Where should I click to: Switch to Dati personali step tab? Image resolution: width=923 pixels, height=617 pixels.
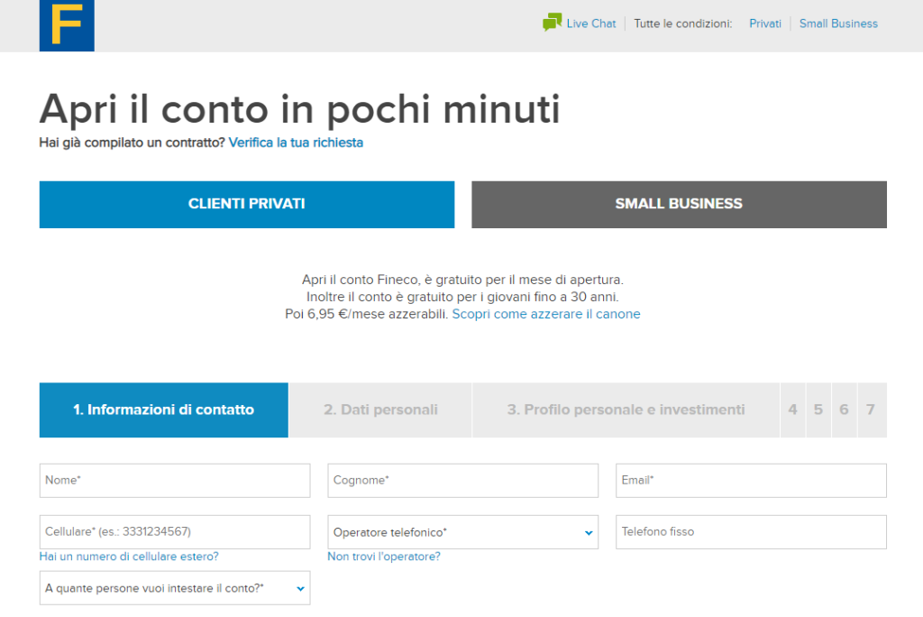coord(380,410)
